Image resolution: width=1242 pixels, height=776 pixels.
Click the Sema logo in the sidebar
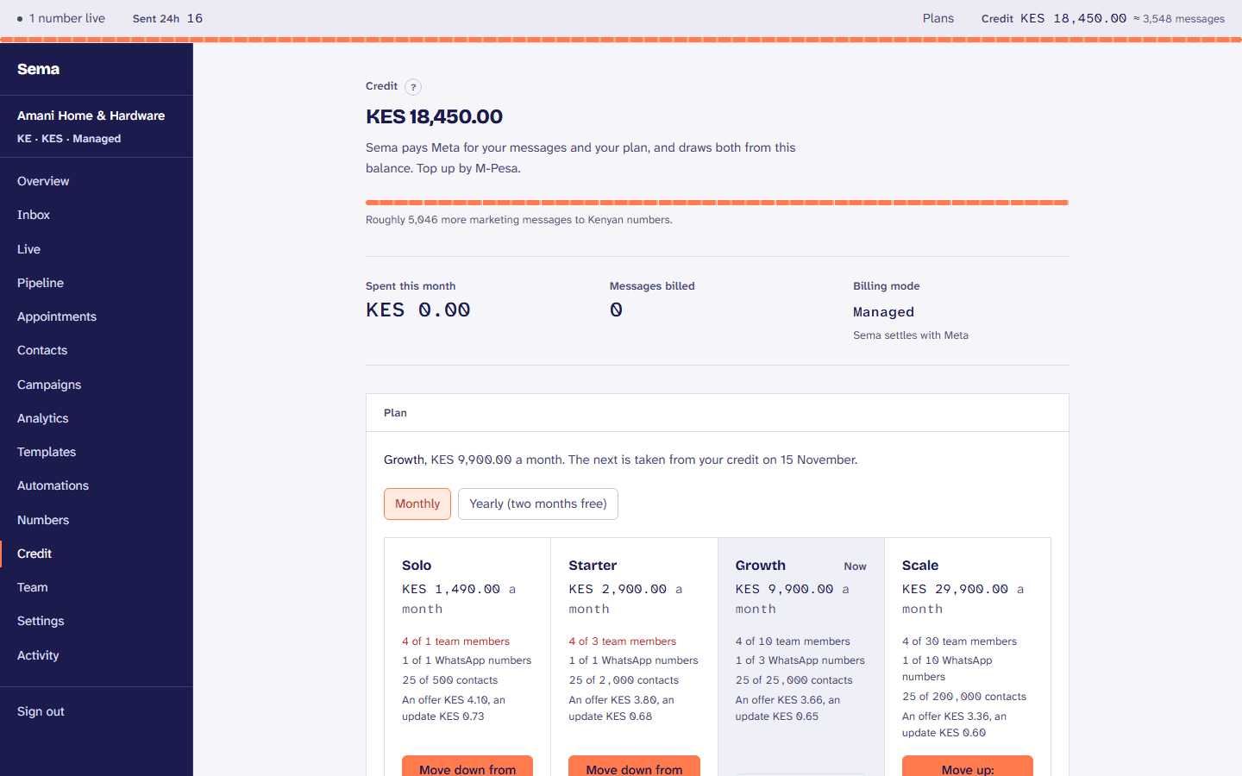coord(39,69)
